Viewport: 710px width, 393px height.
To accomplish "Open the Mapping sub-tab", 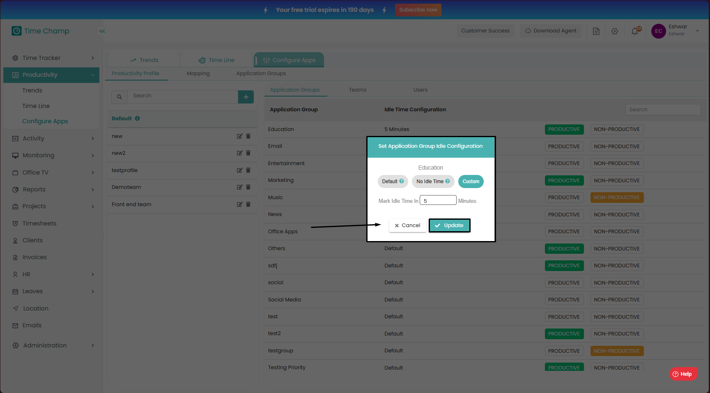I will (x=198, y=74).
